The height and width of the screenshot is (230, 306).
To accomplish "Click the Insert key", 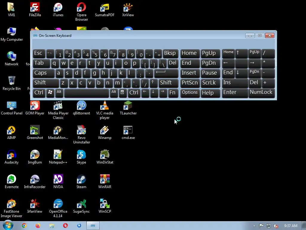I will coord(190,73).
